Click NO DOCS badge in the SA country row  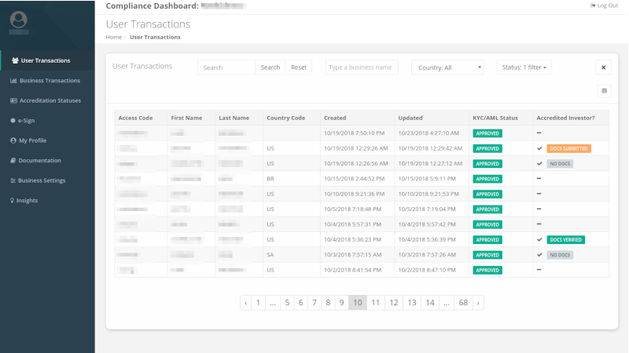click(560, 255)
